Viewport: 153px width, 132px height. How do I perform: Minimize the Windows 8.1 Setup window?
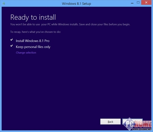pos(132,3)
